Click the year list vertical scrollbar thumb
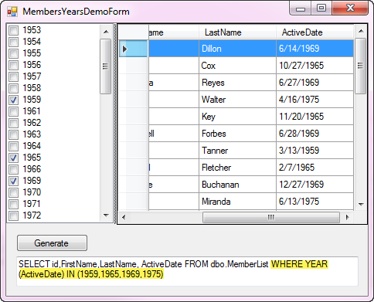 coord(105,66)
